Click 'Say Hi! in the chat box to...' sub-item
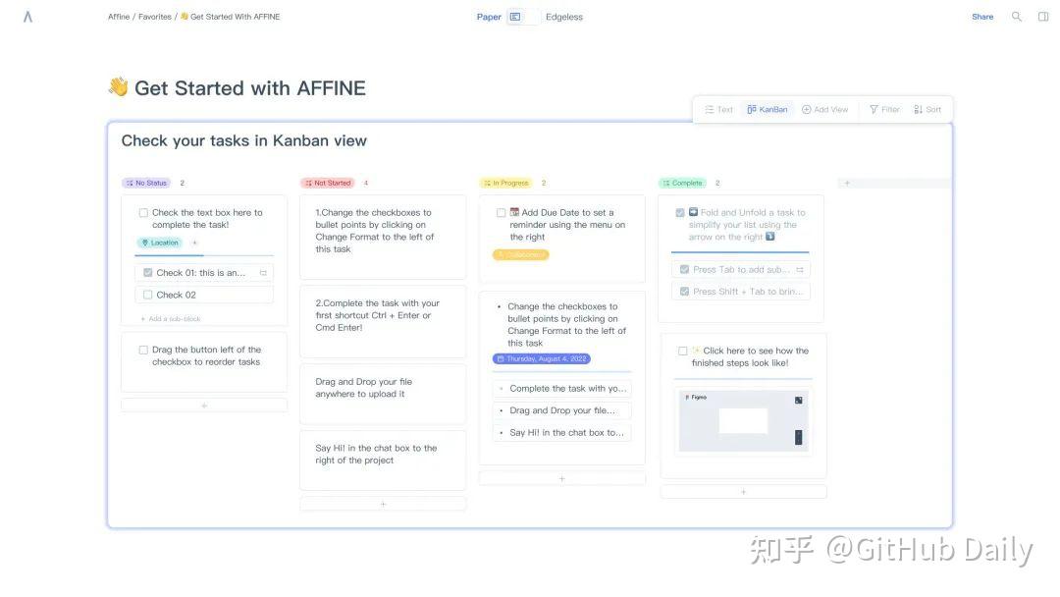Screen dimensions: 1060x597 562,433
